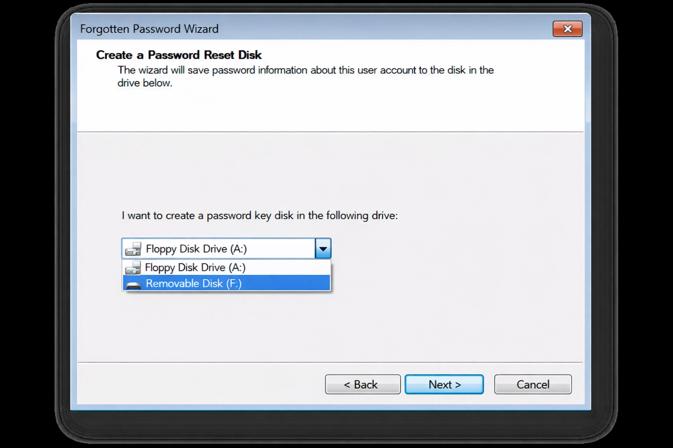The height and width of the screenshot is (448, 673).
Task: Close the Forgotten Password Wizard window
Action: coord(567,29)
